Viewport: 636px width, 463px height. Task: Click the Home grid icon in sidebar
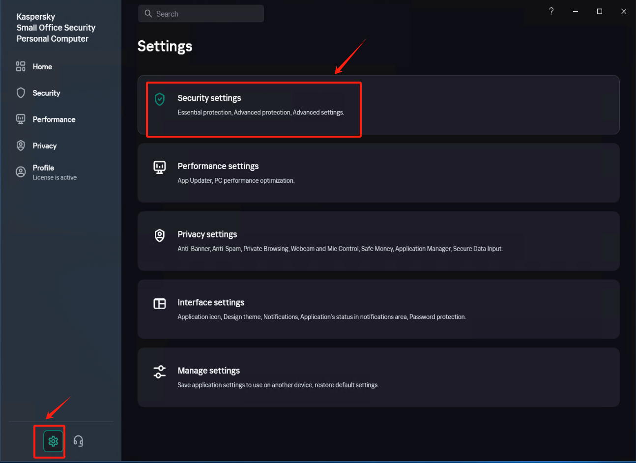(x=21, y=66)
